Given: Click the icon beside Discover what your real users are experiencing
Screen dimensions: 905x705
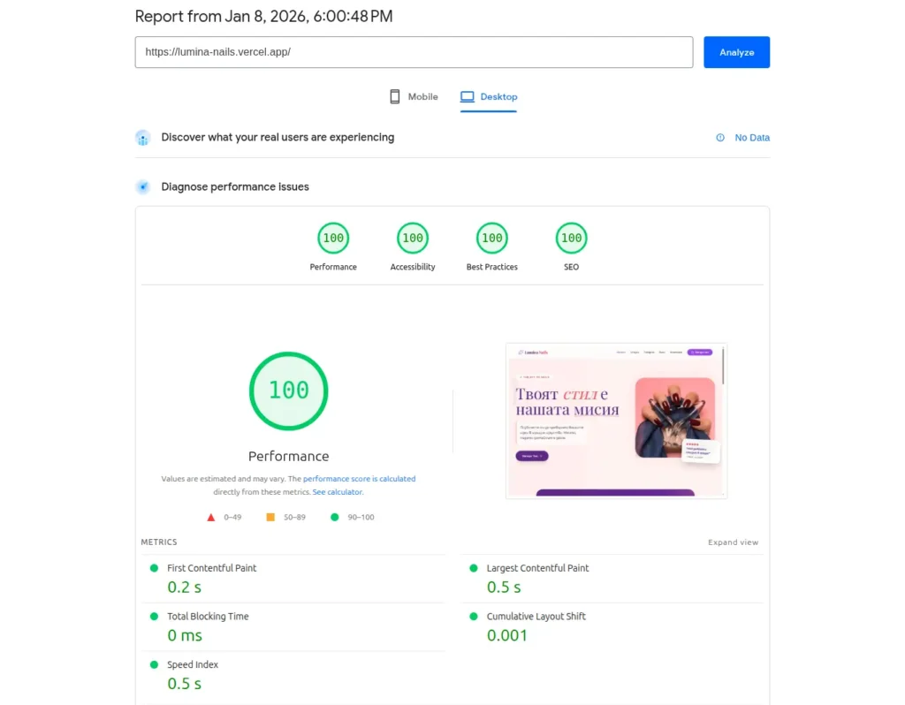Looking at the screenshot, I should coord(143,137).
